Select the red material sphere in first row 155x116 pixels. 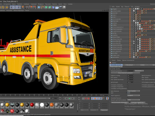tap(32, 105)
